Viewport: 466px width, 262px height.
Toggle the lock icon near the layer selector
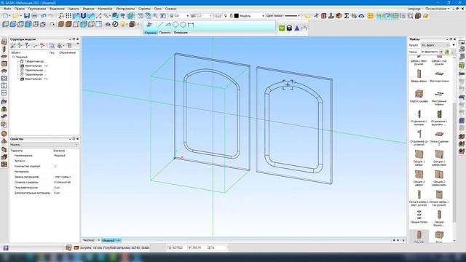[x=231, y=16]
